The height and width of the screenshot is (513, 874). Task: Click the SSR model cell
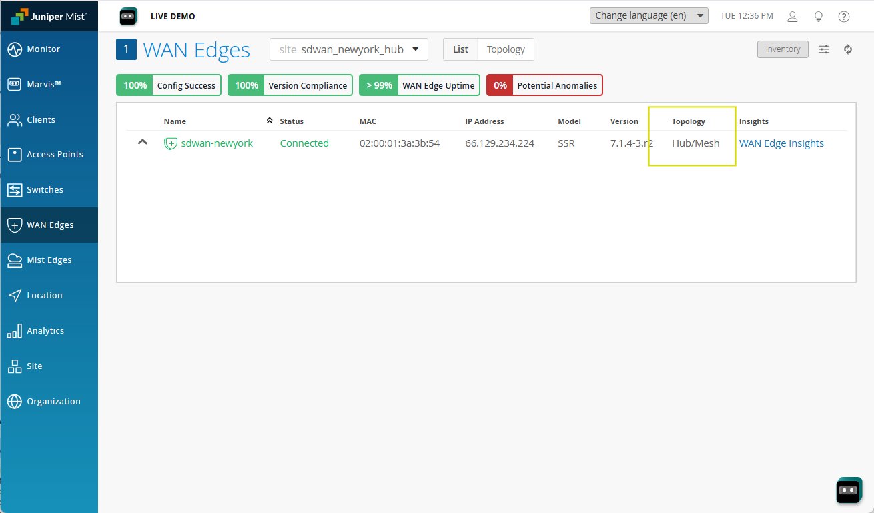tap(566, 143)
